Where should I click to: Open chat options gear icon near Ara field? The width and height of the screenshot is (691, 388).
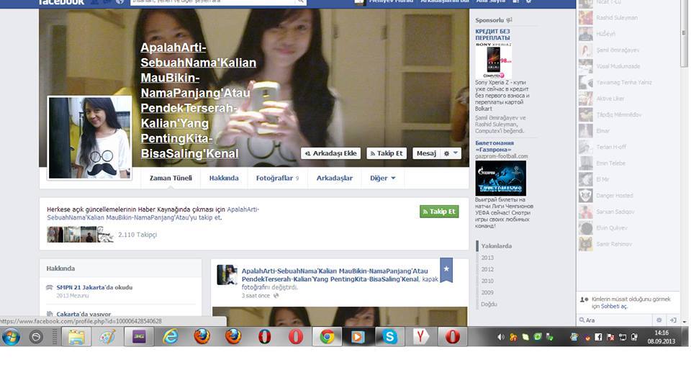659,320
